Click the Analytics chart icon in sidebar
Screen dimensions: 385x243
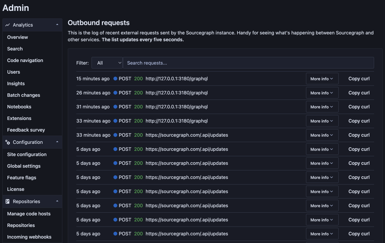pos(7,25)
